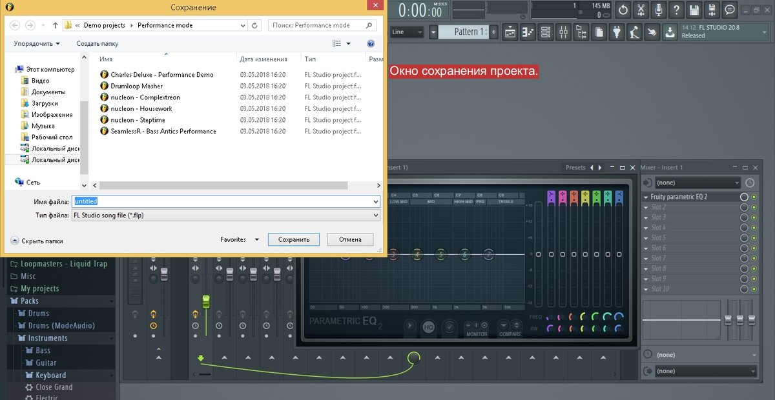Open the view mode dropdown arrow in the save dialog
775x400 pixels.
(x=349, y=44)
